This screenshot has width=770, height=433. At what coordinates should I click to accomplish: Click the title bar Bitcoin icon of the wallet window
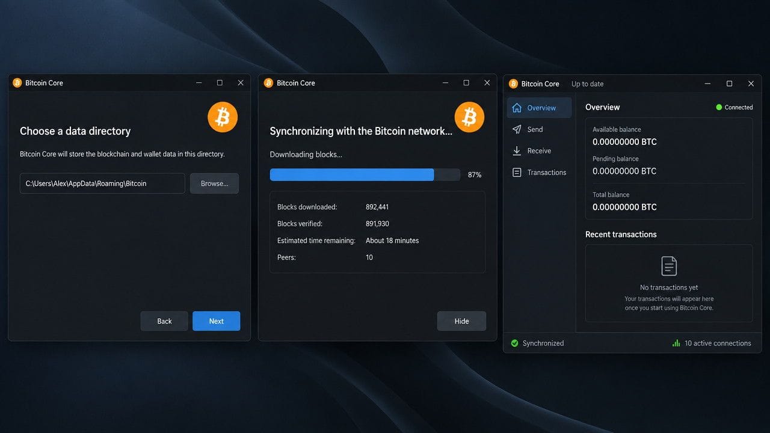click(513, 84)
